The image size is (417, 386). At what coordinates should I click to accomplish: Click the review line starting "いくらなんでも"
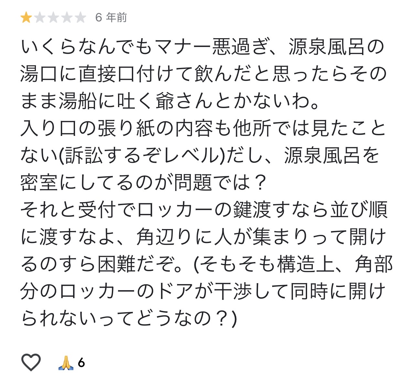tap(203, 47)
